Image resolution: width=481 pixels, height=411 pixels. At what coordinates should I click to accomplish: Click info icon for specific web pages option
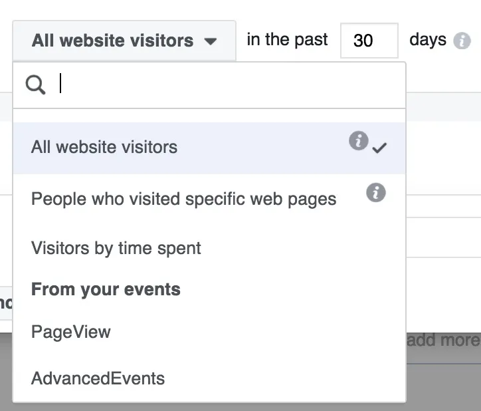376,193
